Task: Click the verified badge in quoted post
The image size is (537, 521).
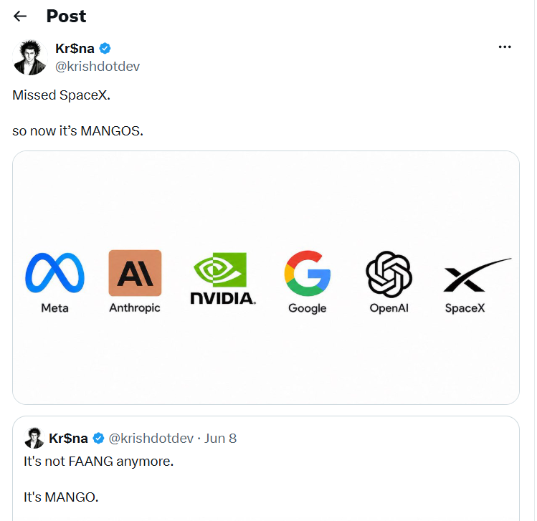Action: [99, 438]
